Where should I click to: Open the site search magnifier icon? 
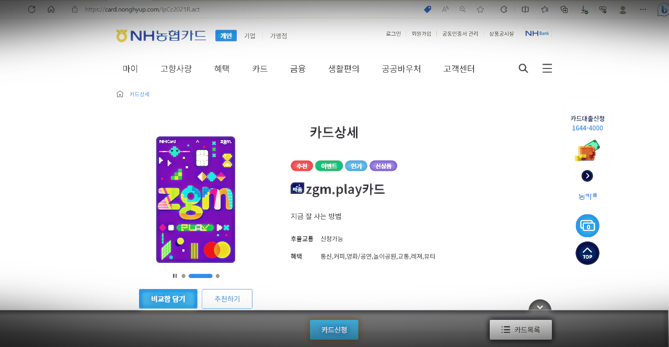523,68
